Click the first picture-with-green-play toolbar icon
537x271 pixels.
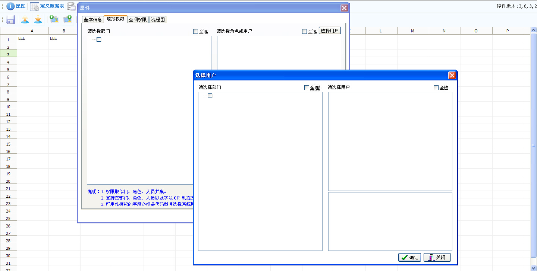(54, 20)
